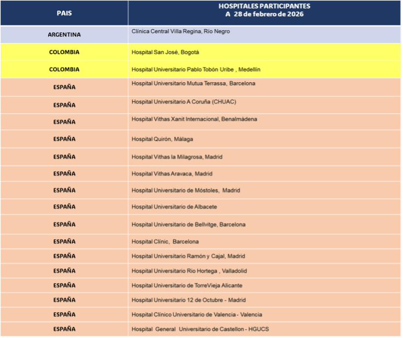Click the COLOMBIA cell beside Hospital San José
Image resolution: width=403 pixels, height=338 pixels.
click(x=64, y=52)
